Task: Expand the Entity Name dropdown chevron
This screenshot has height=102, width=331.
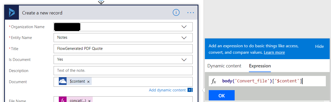Action: (184, 38)
